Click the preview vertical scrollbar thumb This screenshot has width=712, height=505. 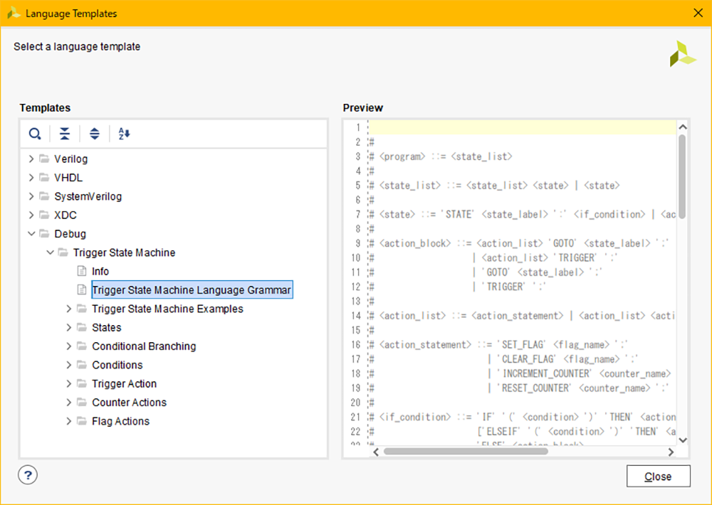[682, 177]
